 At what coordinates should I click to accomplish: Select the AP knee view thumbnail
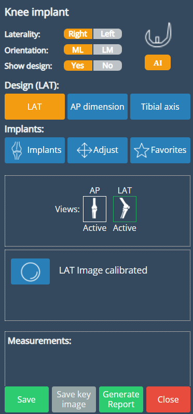(x=94, y=209)
